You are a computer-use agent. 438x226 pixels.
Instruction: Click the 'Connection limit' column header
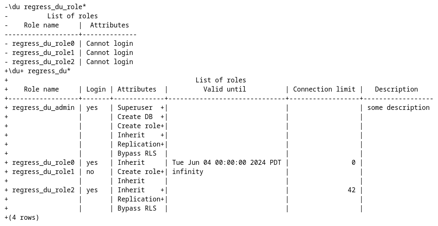(324, 89)
